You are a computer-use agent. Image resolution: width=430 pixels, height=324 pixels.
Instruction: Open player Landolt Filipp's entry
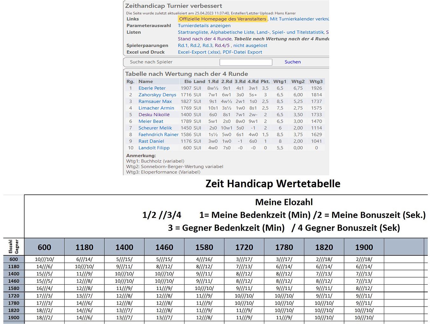click(154, 148)
